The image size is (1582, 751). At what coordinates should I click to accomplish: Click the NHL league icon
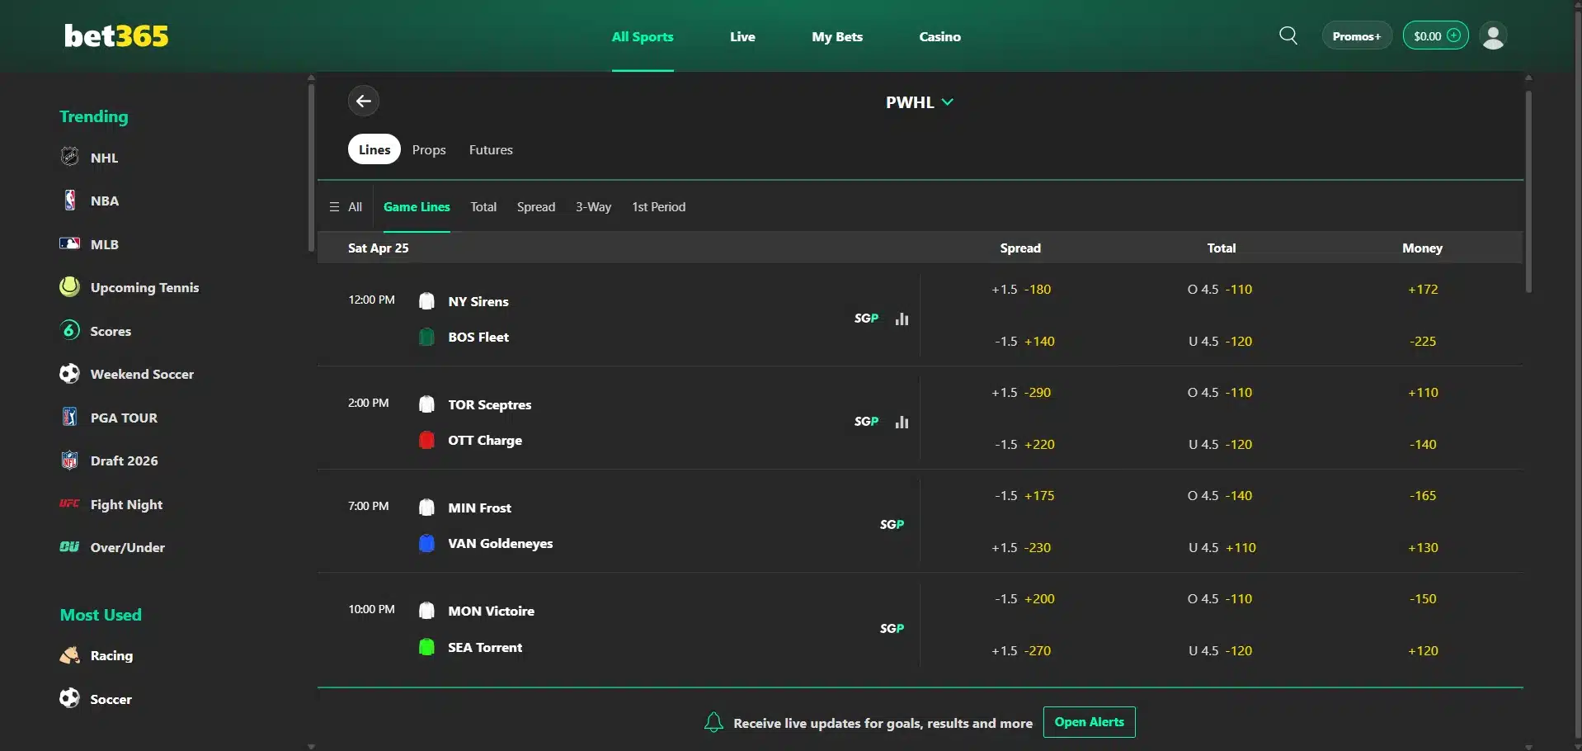tap(70, 157)
